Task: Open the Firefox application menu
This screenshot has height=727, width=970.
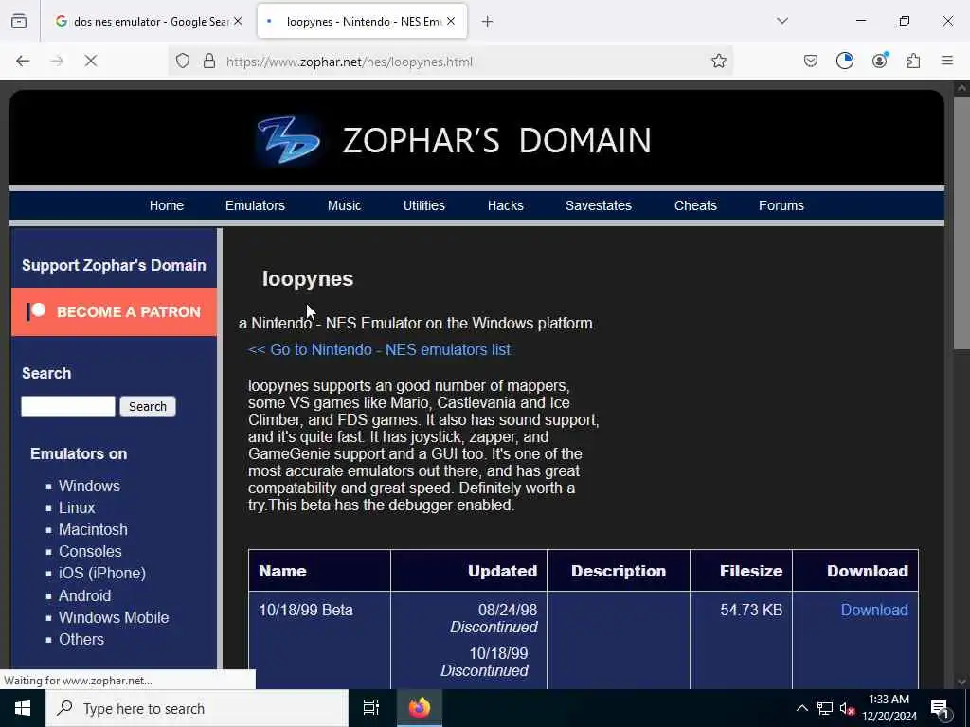Action: pyautogui.click(x=947, y=61)
